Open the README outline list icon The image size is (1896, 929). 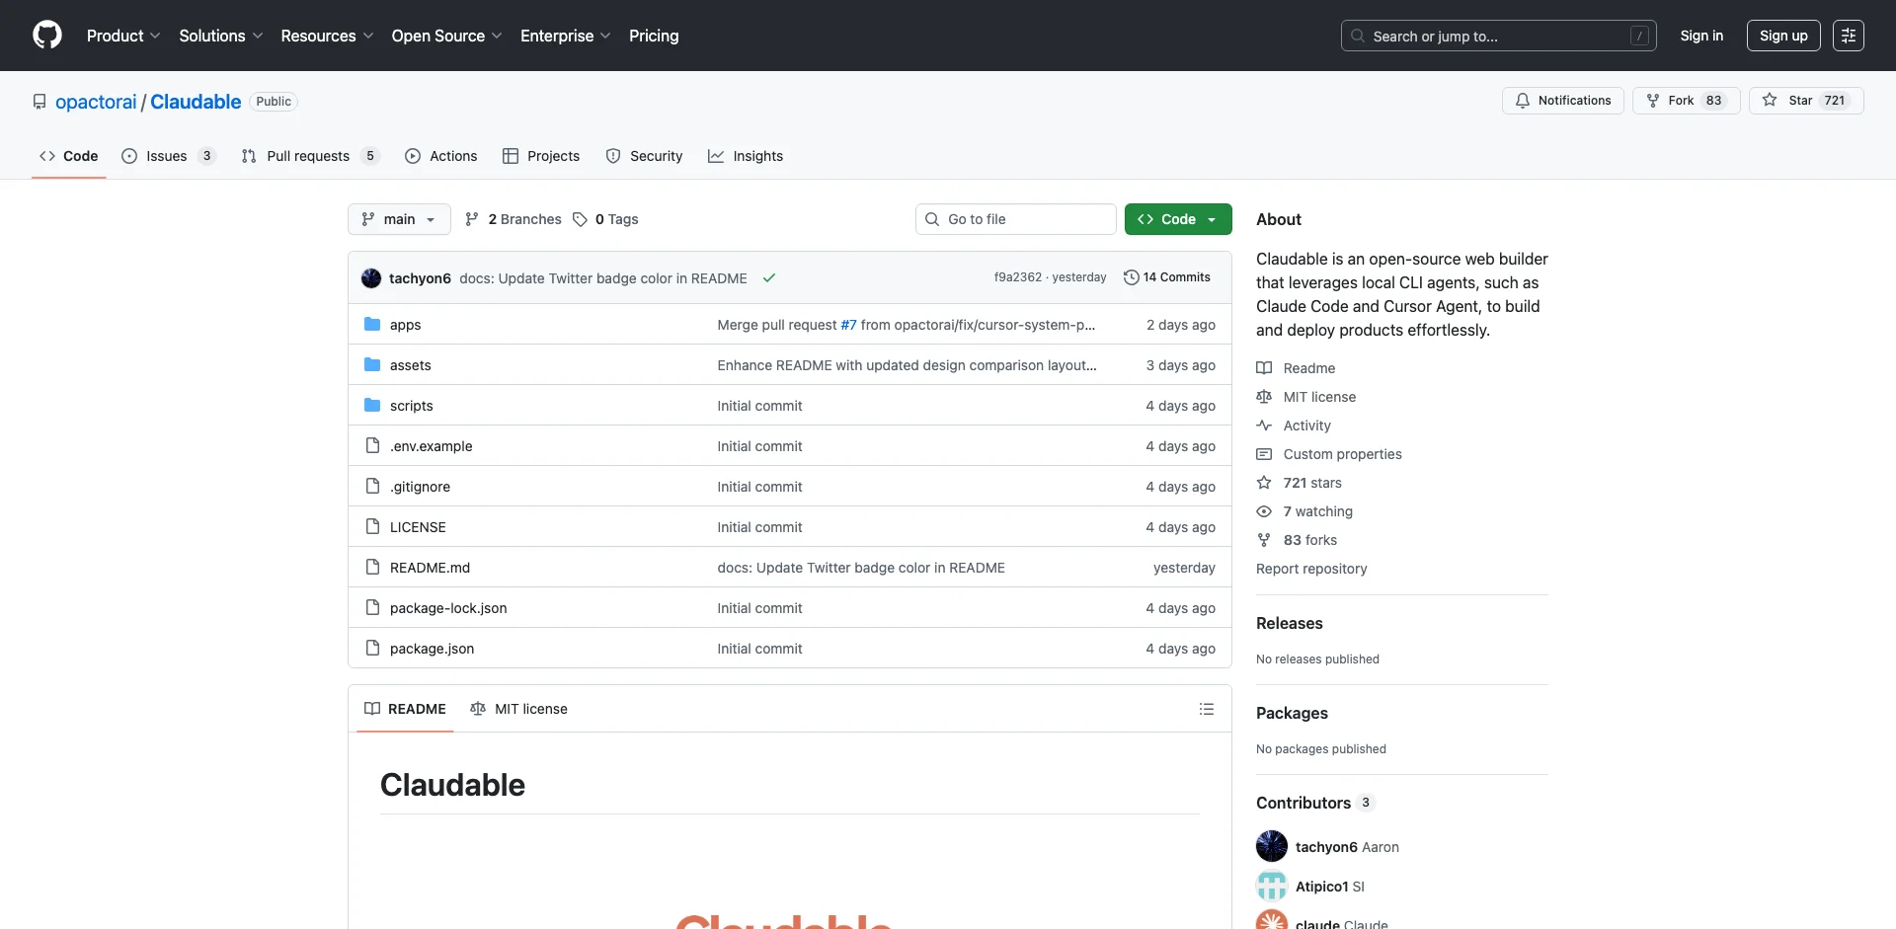click(x=1206, y=709)
